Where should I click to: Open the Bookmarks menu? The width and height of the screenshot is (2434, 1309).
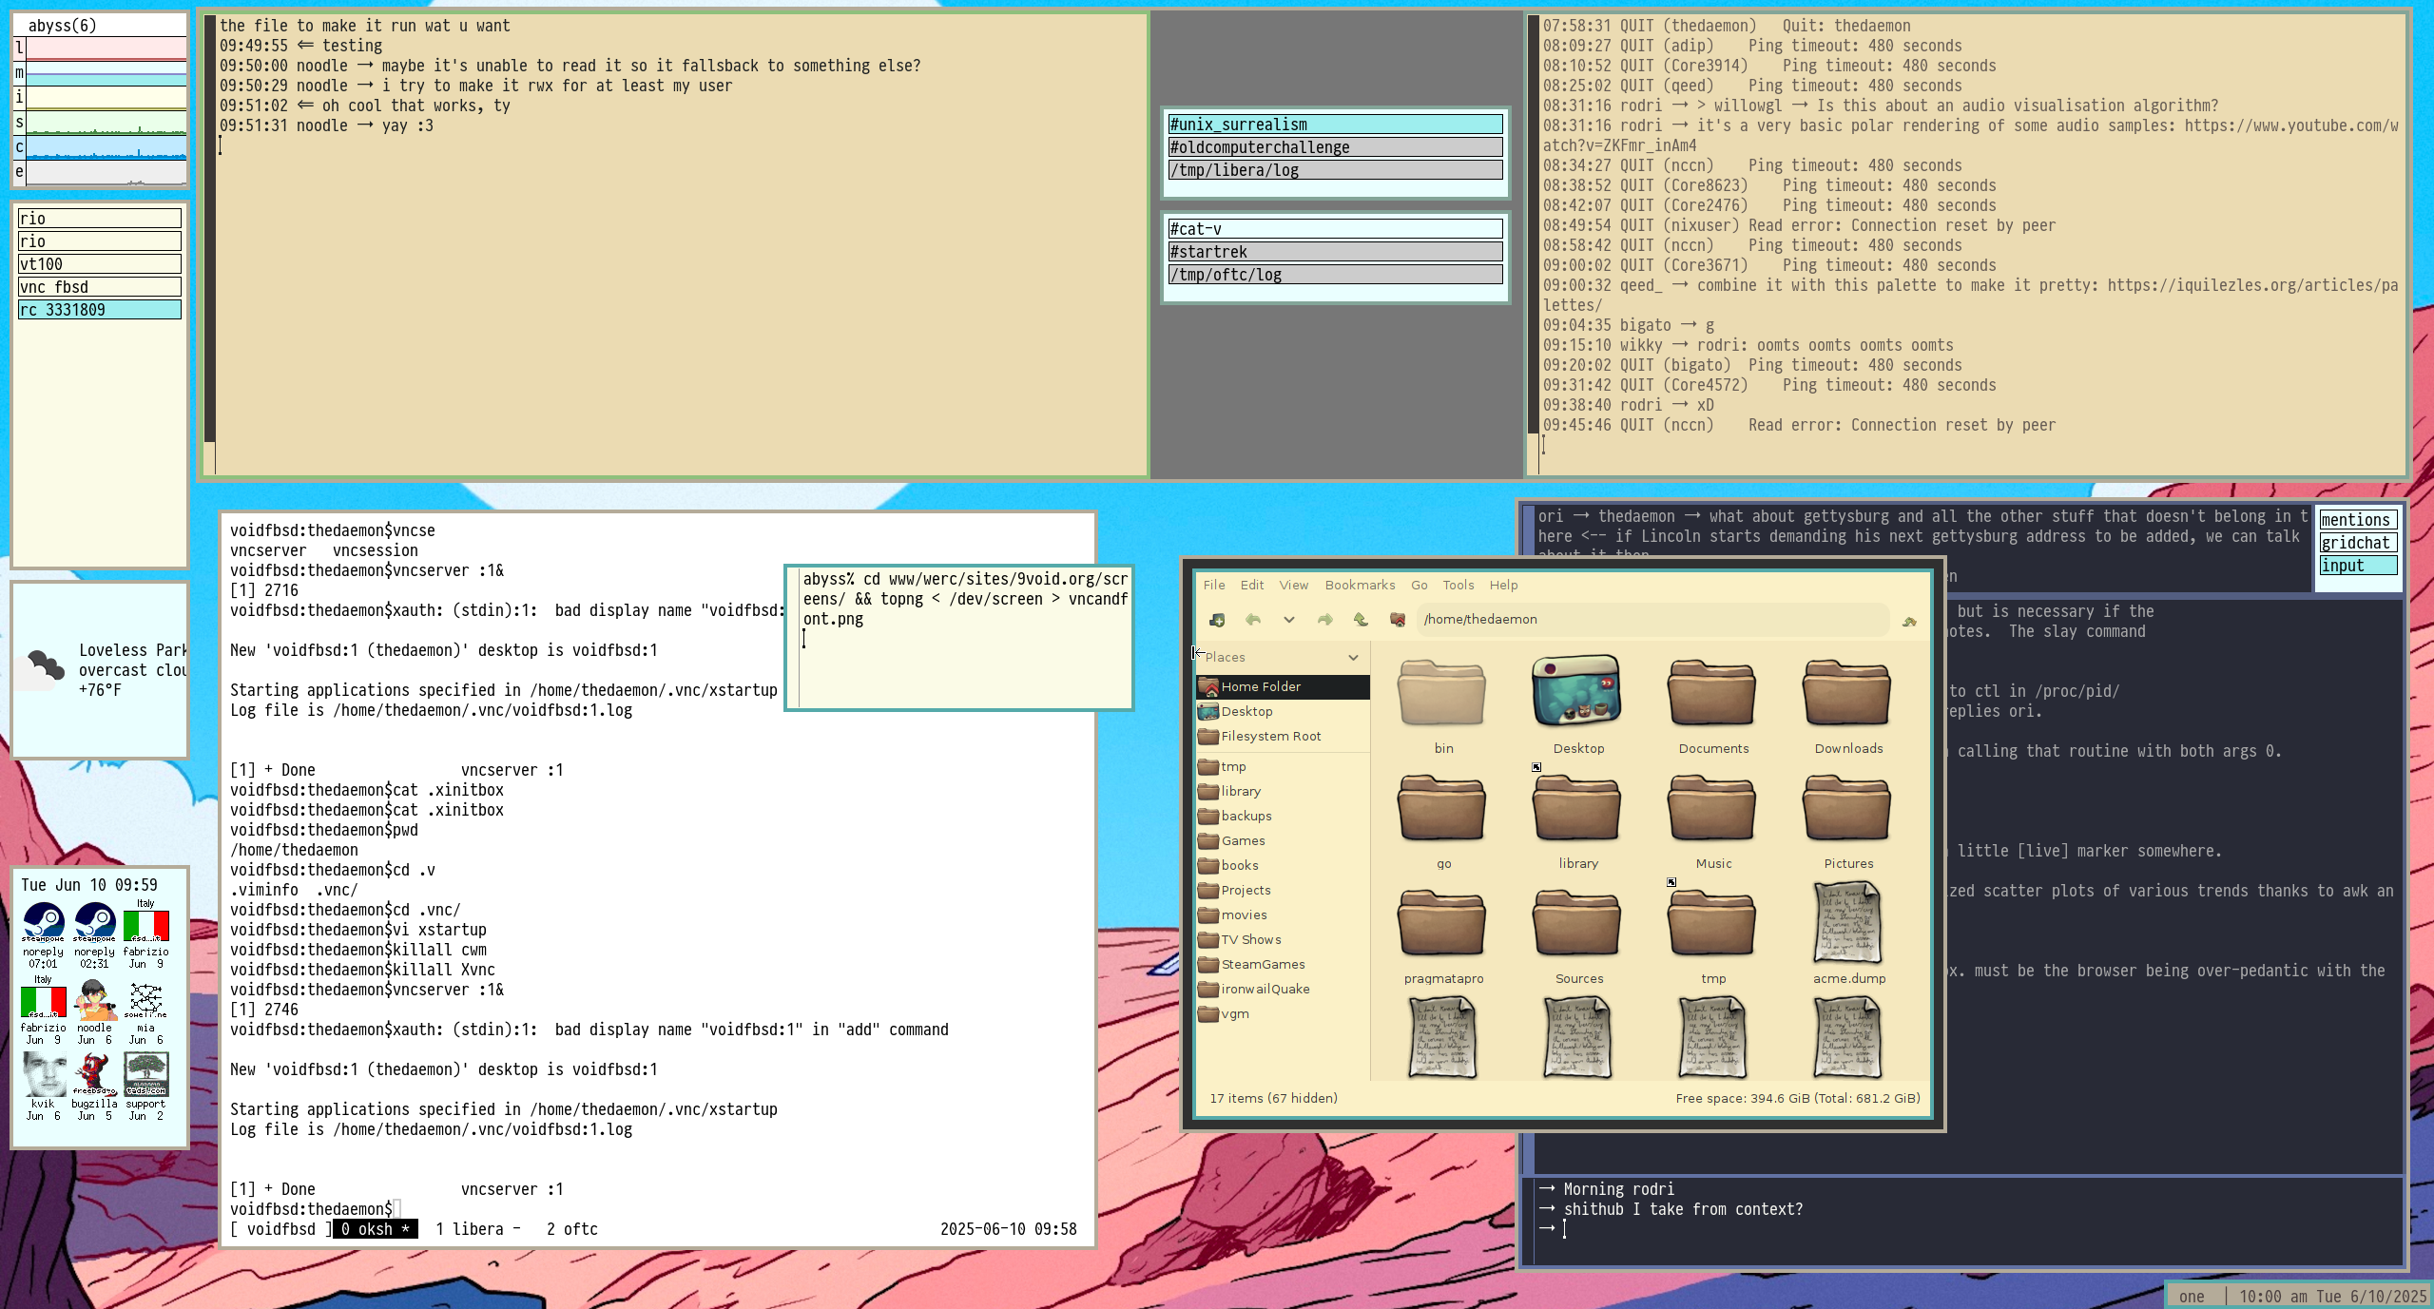coord(1360,585)
